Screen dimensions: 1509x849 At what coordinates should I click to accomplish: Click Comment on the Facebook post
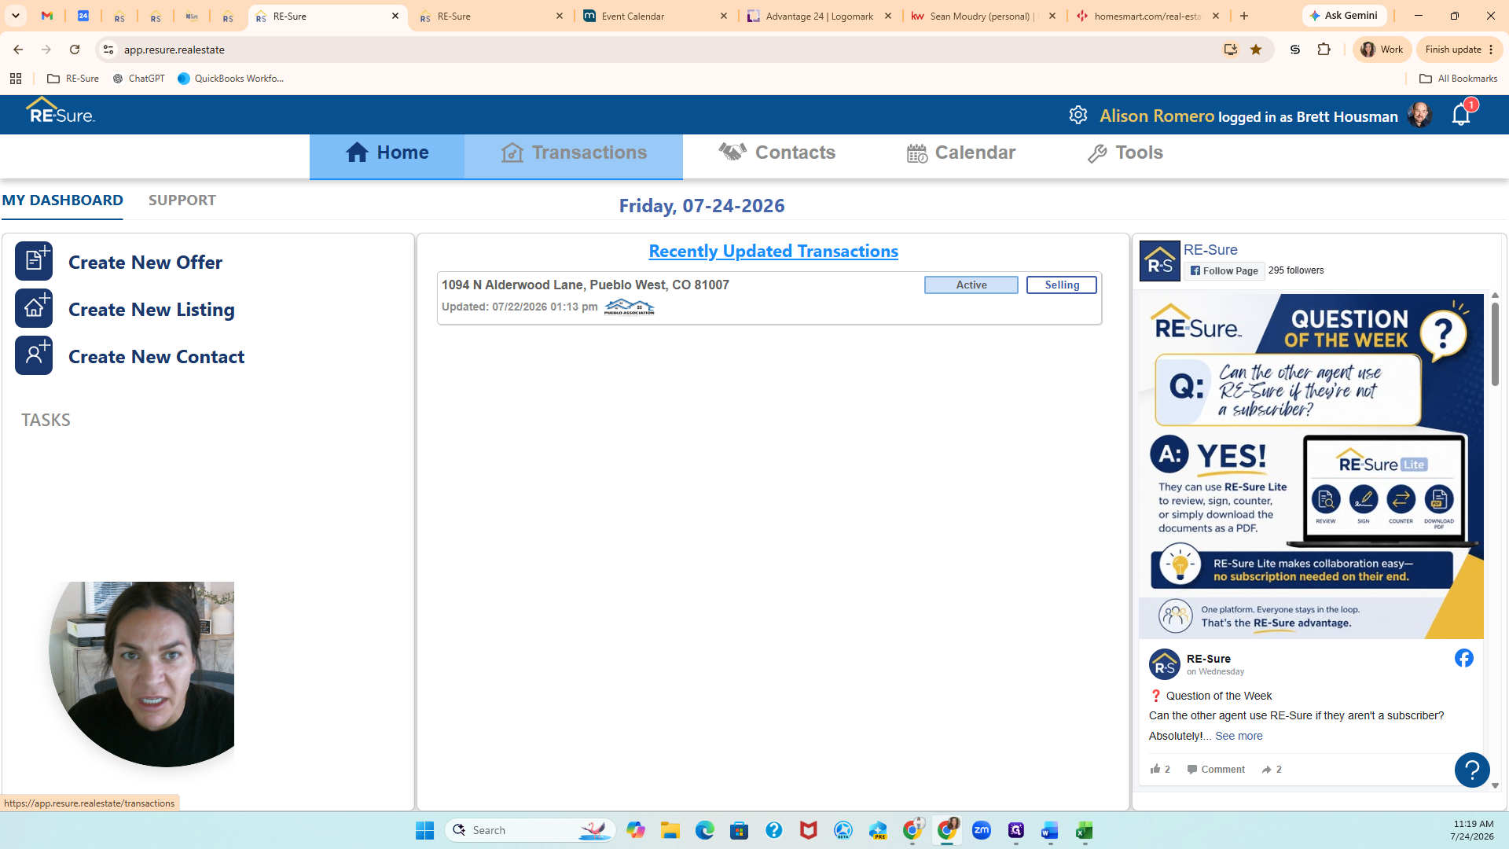point(1216,770)
